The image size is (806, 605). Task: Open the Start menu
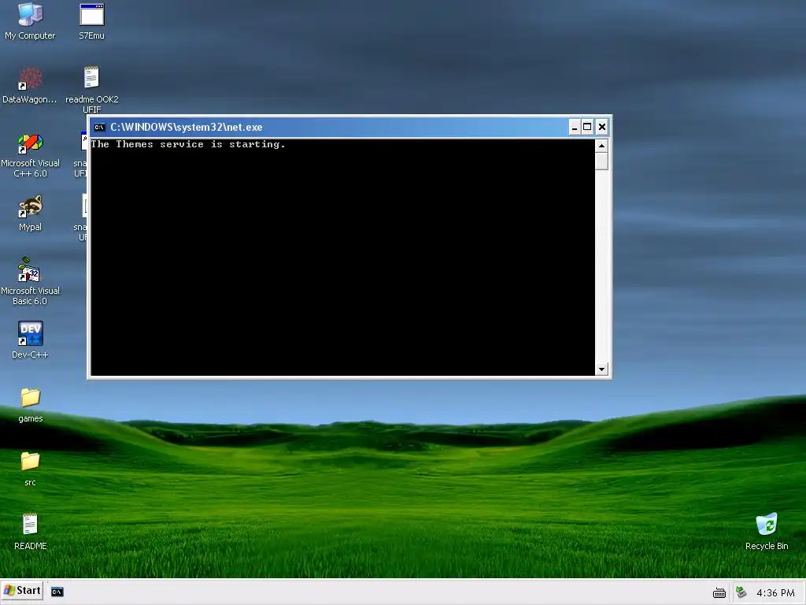point(21,591)
